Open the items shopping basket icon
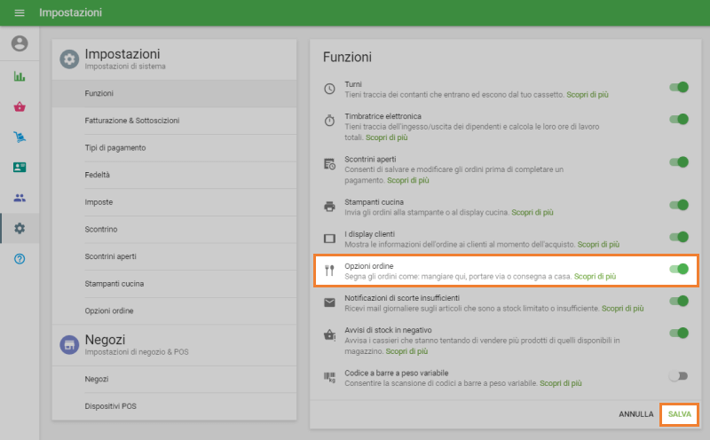Viewport: 710px width, 440px height. (20, 106)
